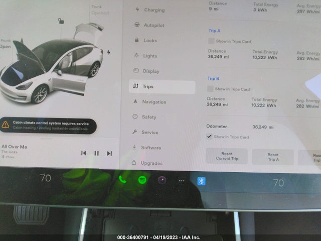Tap the Locks padlock icon
The image size is (321, 241).
coord(136,40)
